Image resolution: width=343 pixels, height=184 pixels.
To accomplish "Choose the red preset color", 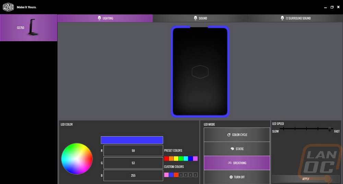I will pyautogui.click(x=166, y=159).
